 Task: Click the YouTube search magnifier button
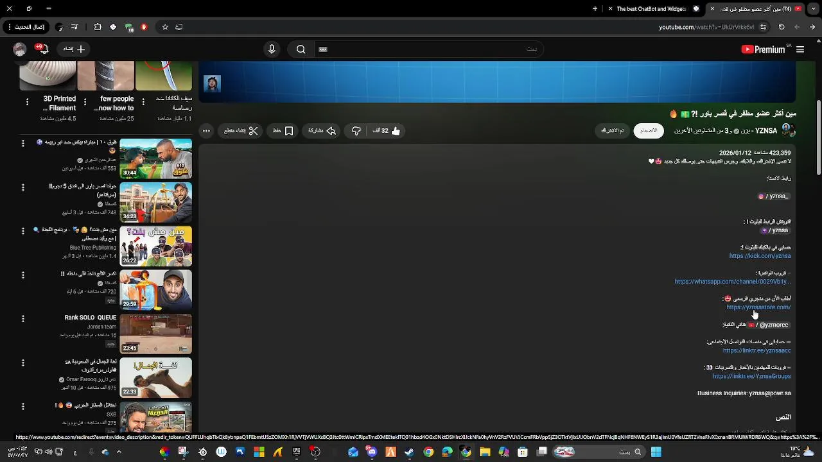(x=301, y=49)
